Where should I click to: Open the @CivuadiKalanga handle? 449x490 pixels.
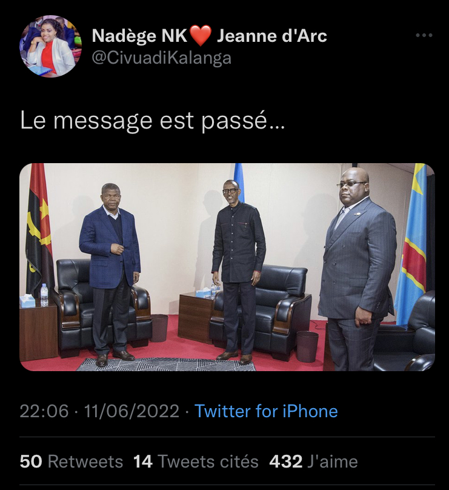(x=162, y=58)
